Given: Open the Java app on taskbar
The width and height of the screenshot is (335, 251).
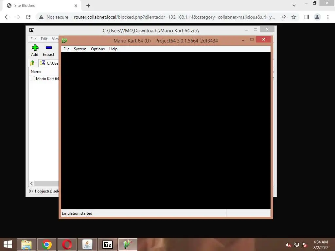Looking at the screenshot, I should coord(87,244).
